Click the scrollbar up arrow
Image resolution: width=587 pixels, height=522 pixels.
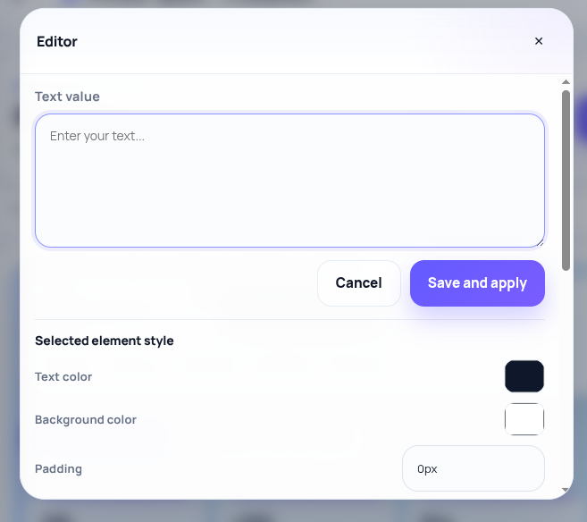566,82
